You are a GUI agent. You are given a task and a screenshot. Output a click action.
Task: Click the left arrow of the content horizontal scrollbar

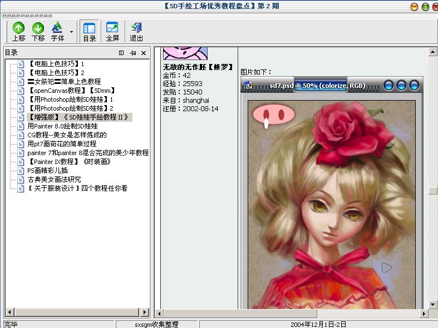[159, 314]
